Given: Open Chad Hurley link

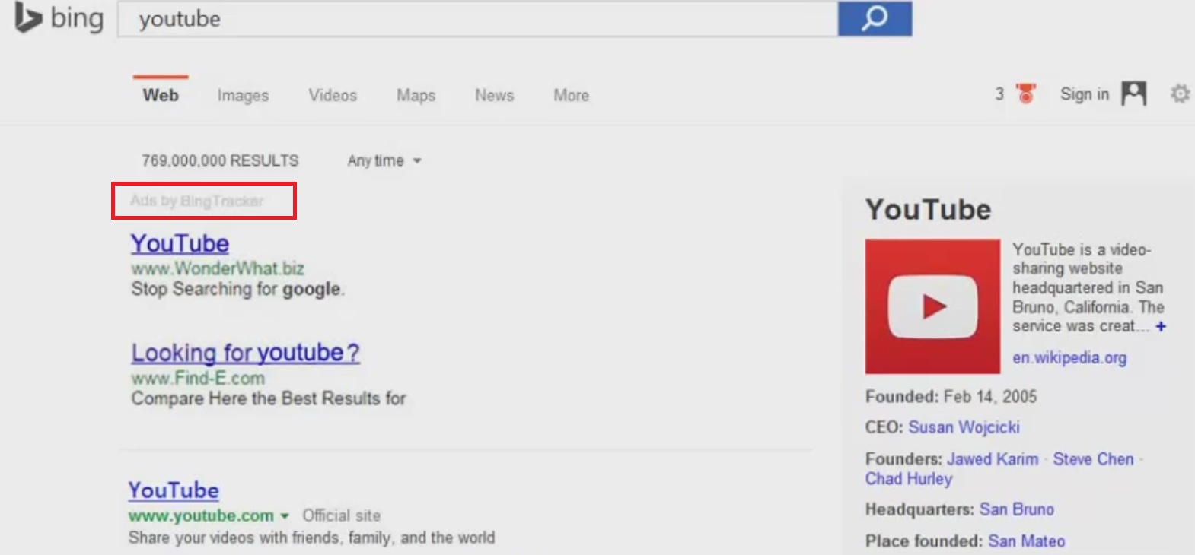Looking at the screenshot, I should point(909,479).
